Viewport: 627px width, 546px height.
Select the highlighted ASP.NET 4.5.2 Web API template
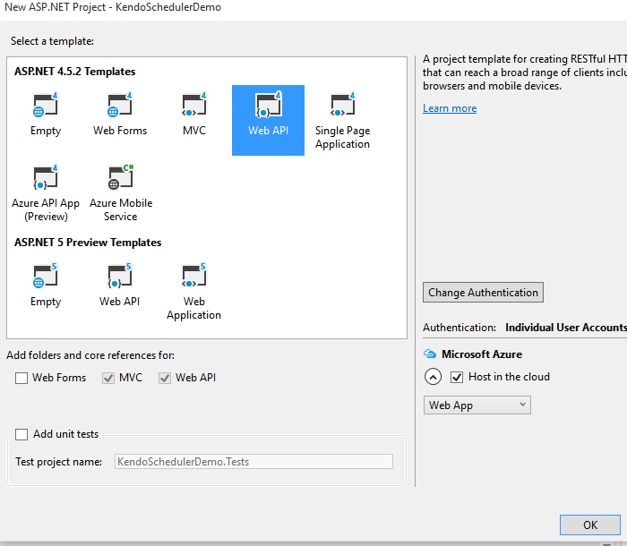pyautogui.click(x=268, y=120)
